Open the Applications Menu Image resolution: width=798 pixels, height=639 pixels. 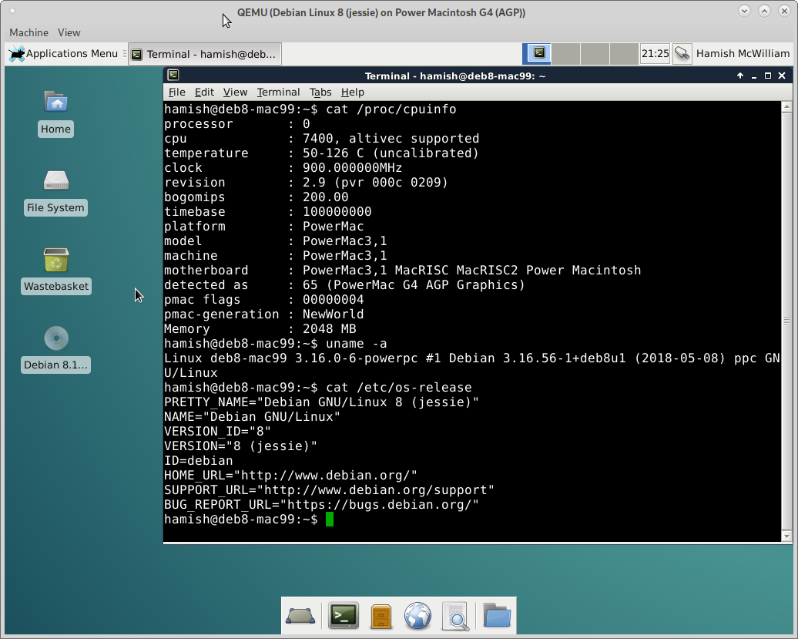tap(63, 53)
